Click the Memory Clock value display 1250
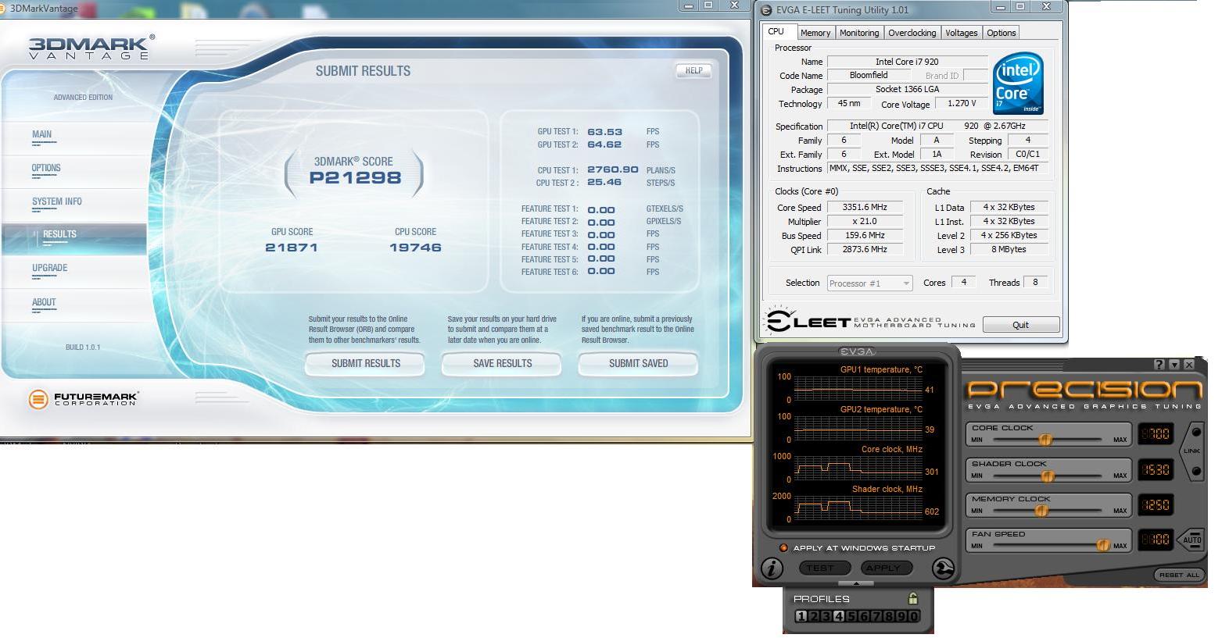 1156,505
